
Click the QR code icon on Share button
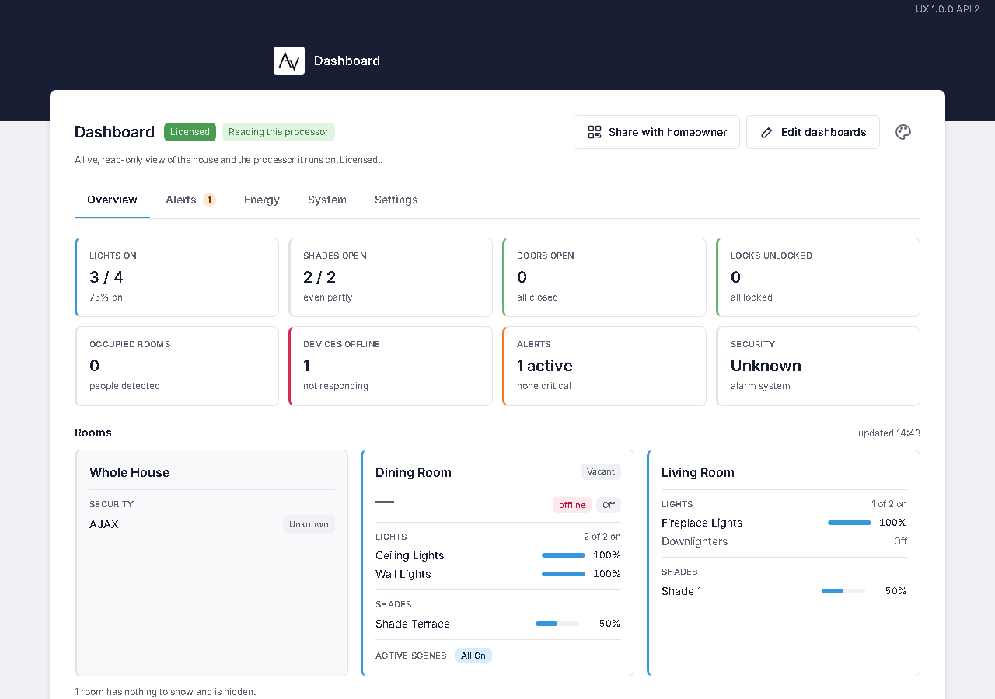click(x=595, y=132)
